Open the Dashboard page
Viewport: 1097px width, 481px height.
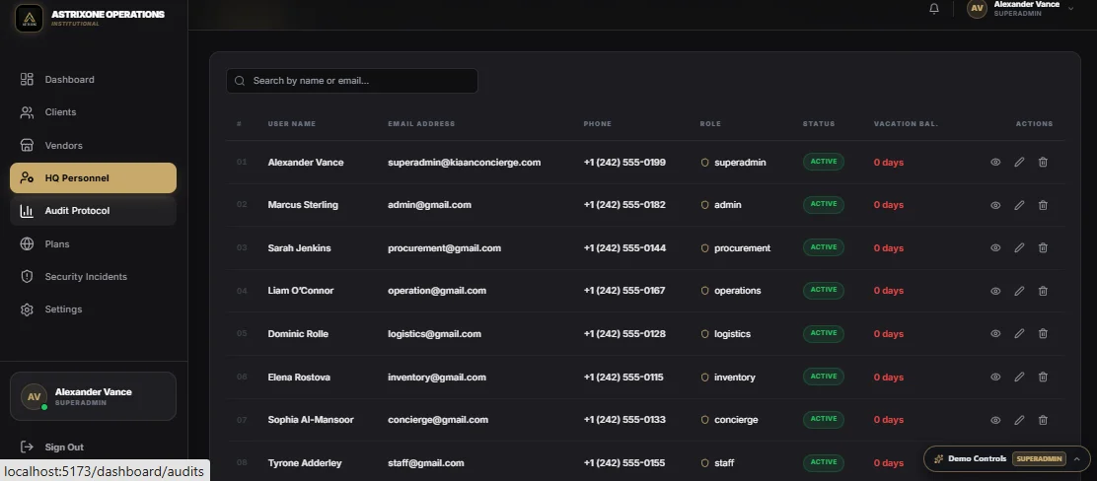(x=93, y=80)
